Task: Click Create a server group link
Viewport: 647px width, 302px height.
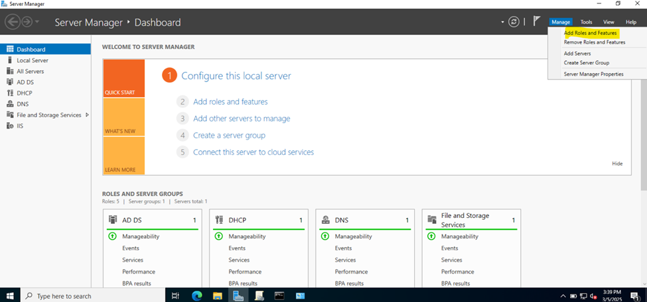Action: point(229,135)
